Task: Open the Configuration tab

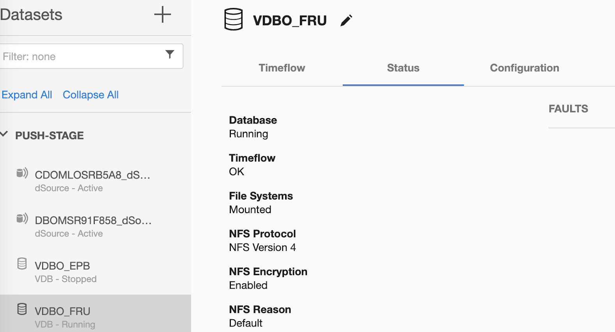Action: (524, 68)
